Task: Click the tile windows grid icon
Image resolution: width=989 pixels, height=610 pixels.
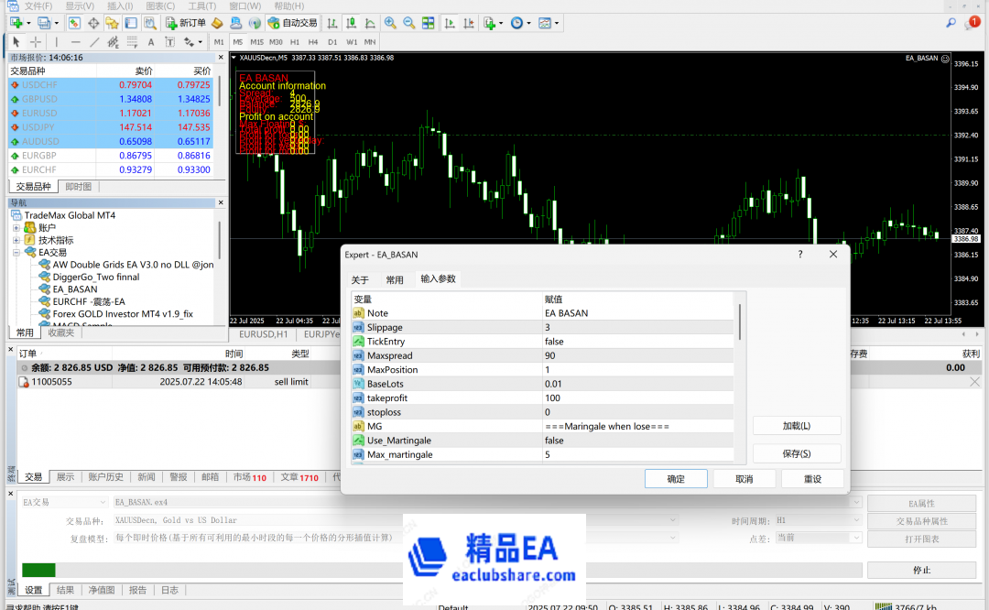Action: [x=426, y=23]
